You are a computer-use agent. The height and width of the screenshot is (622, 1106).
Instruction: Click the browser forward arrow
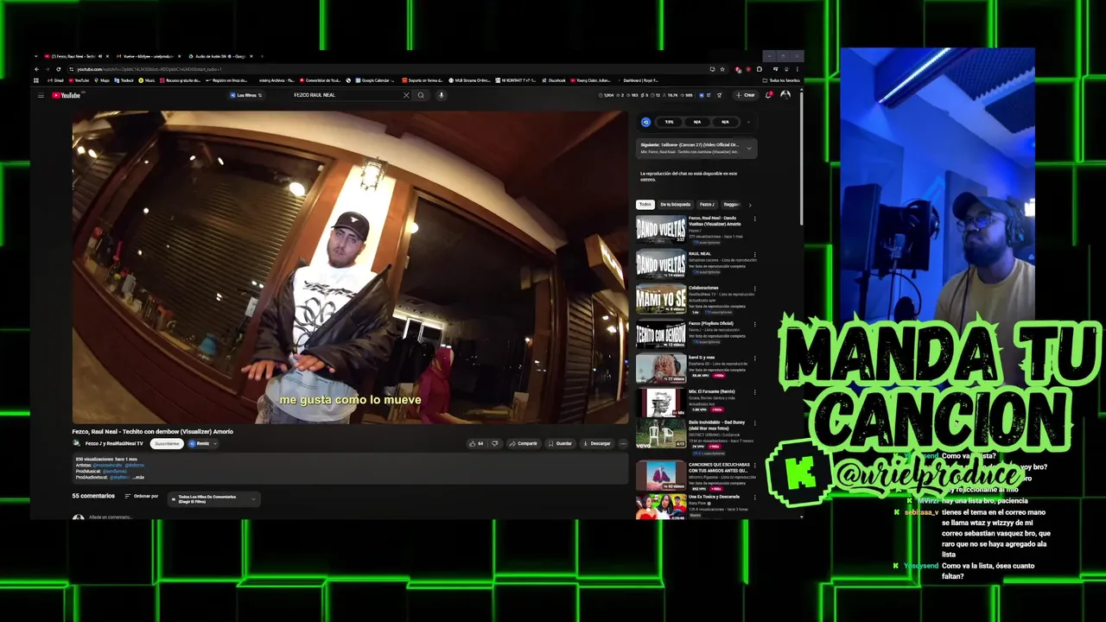click(47, 69)
